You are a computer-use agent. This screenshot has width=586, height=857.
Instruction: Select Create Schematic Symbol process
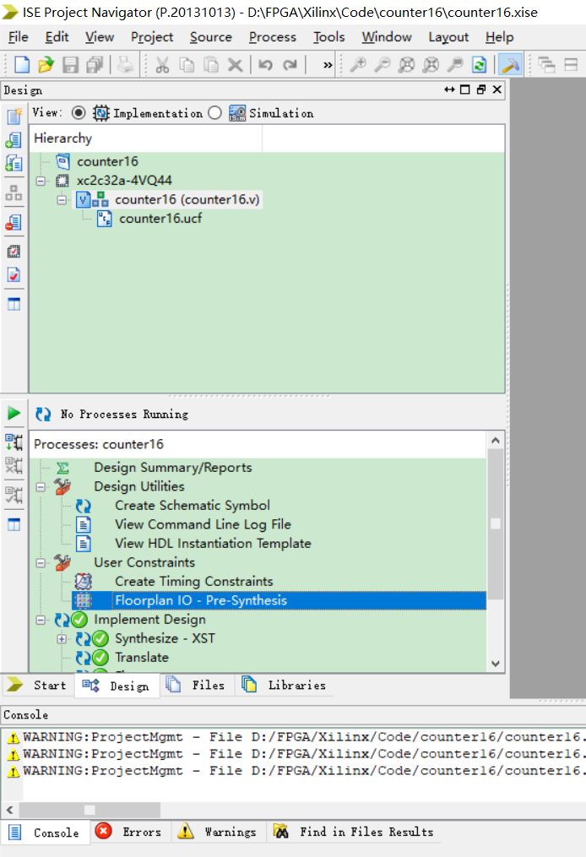pyautogui.click(x=193, y=506)
